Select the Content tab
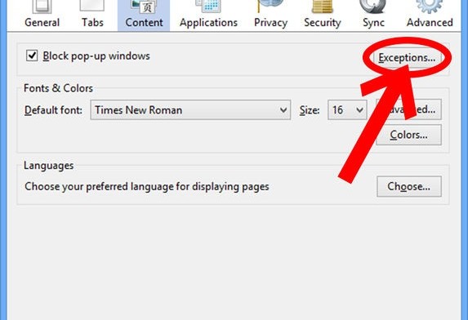 pos(144,15)
